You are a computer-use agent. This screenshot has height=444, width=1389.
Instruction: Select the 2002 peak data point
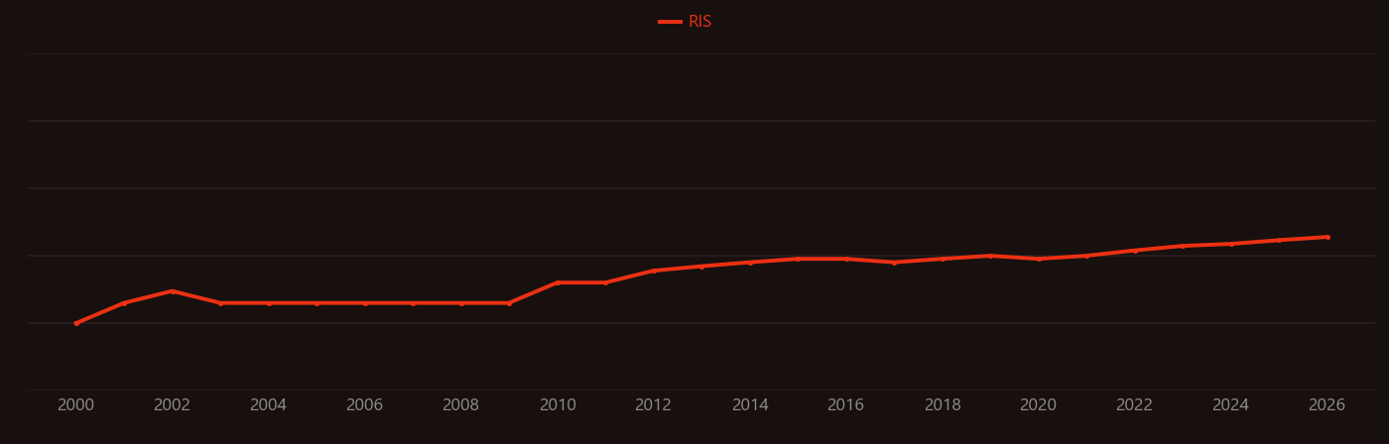[x=172, y=291]
